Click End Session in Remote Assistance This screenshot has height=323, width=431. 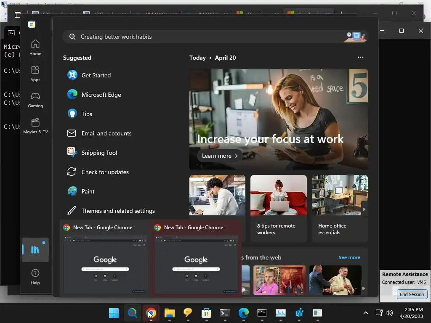[x=412, y=294]
